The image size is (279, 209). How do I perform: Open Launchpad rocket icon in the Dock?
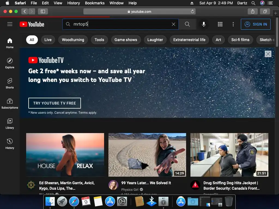tap(62, 202)
